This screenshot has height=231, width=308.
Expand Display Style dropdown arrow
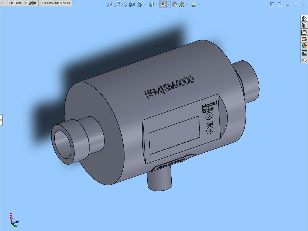tap(157, 4)
